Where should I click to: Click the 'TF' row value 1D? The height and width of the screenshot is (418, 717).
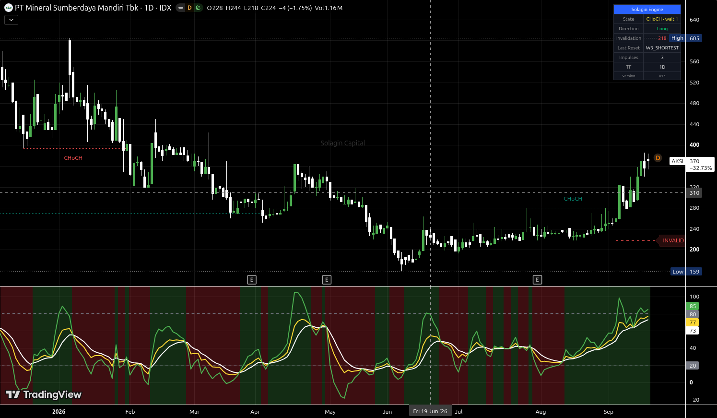point(662,67)
